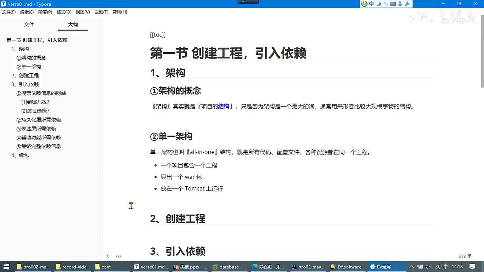Viewport: 484px width, 272px height.
Task: Click the [[toc]] placeholder text
Action: (158, 35)
